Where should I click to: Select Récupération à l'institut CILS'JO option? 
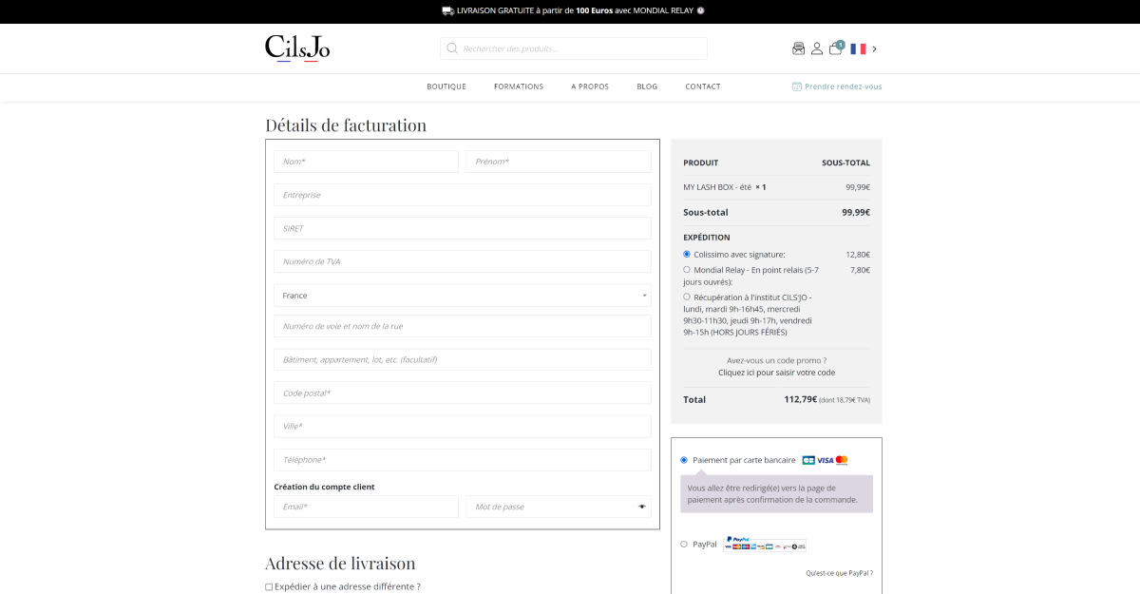(x=687, y=297)
